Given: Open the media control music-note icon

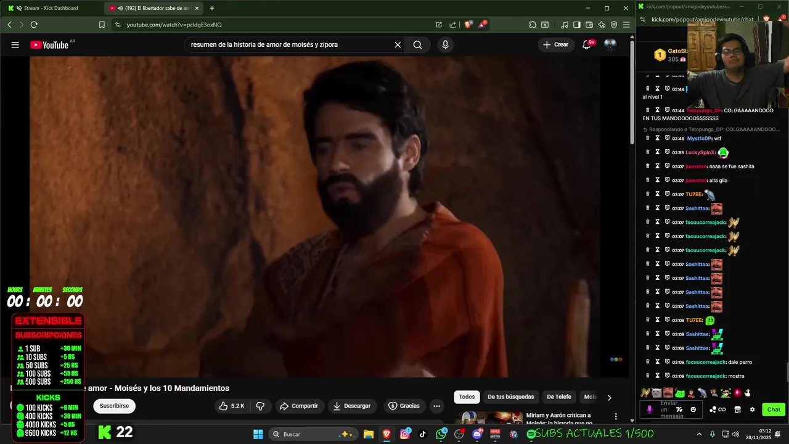Looking at the screenshot, I should pos(565,25).
